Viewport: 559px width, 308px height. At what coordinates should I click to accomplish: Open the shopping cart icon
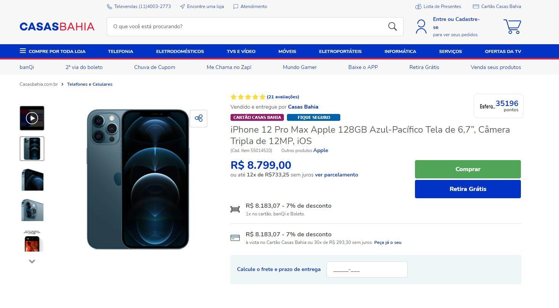512,27
